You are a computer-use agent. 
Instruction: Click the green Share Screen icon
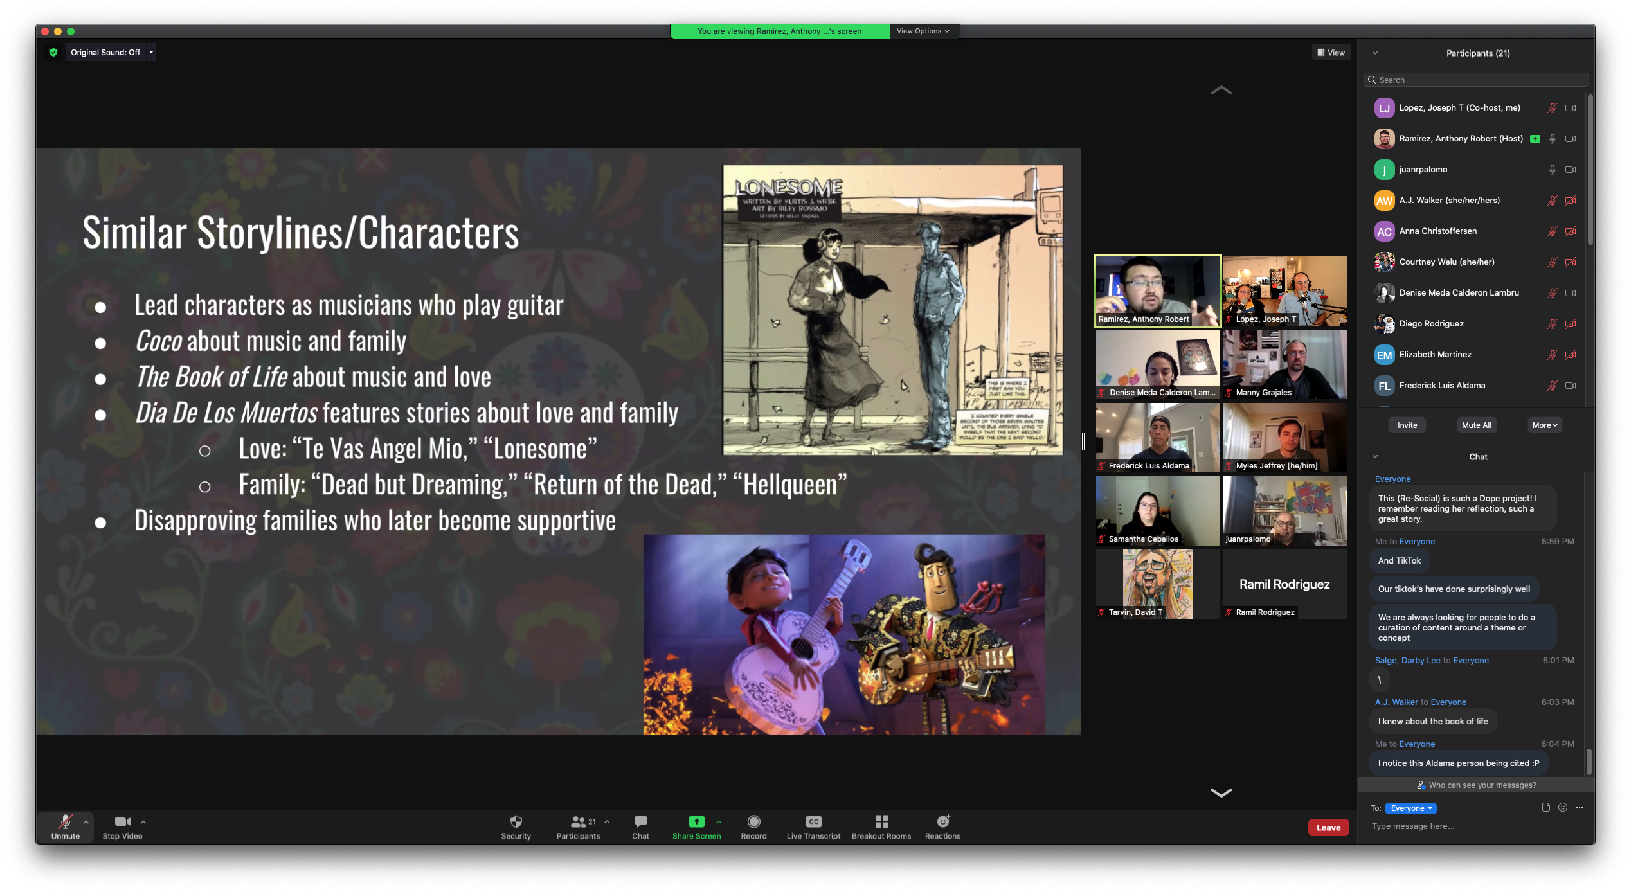[696, 821]
